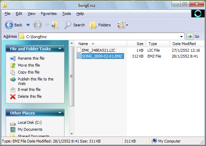Select the SONG_2009-02-01.EMZ file icon
This screenshot has height=146, width=206.
click(x=79, y=56)
